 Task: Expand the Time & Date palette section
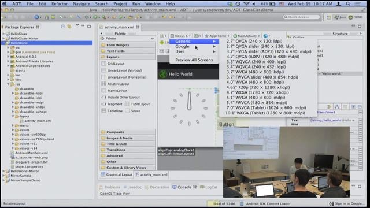coord(127,144)
